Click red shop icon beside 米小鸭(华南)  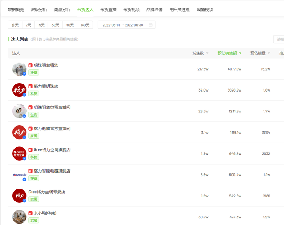31,213
